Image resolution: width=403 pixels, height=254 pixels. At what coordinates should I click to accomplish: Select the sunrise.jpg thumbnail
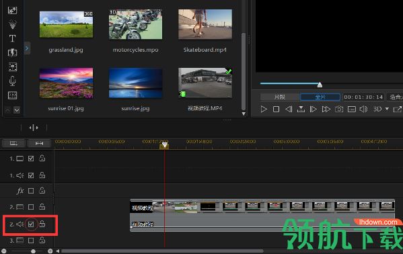(135, 83)
